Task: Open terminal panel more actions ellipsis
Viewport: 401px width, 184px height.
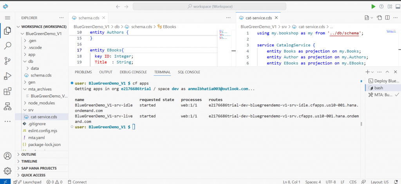Action: [x=379, y=72]
